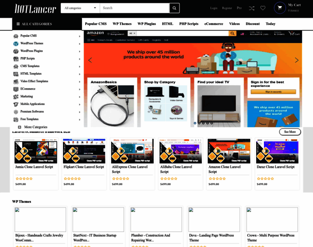
Task: Click the WordPress Themes sidebar icon
Action: coord(16,44)
